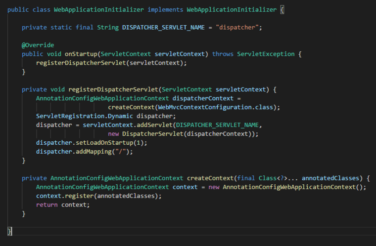This screenshot has width=376, height=246.
Task: Click the final closing brace of the class
Action: click(9, 231)
